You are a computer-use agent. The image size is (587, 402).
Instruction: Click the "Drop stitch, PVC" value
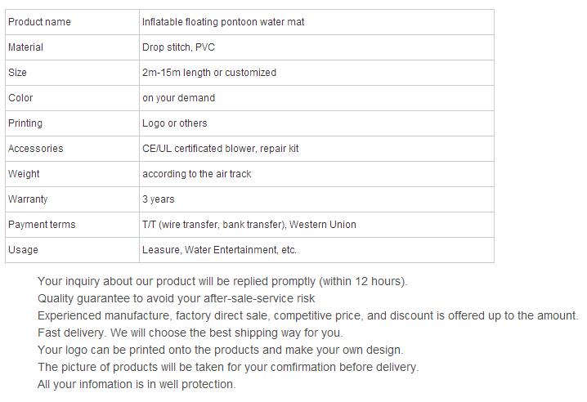[x=178, y=47]
